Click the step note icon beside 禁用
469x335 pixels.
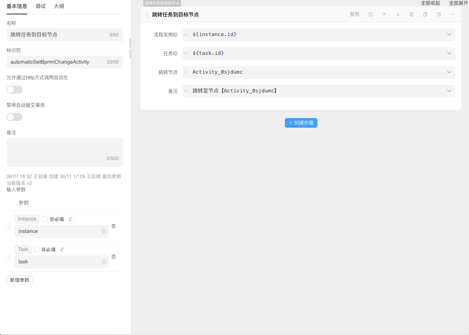click(x=371, y=14)
